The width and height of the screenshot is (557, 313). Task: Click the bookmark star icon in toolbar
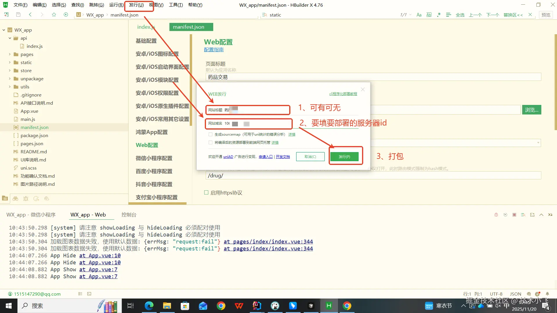coord(54,15)
